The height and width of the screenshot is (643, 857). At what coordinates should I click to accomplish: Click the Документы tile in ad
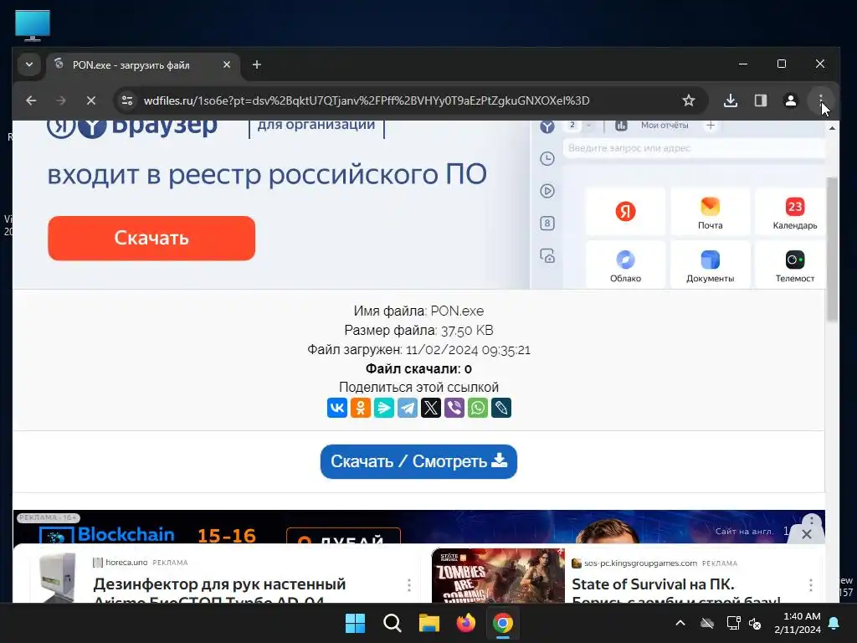click(710, 265)
